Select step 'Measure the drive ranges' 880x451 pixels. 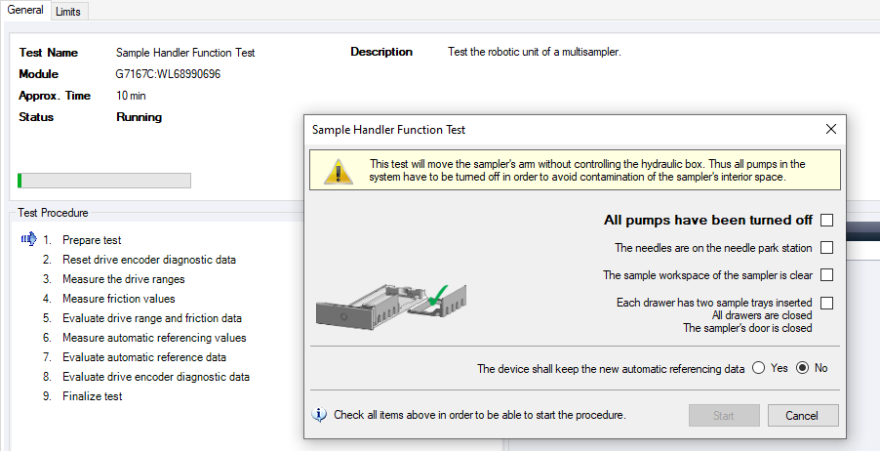pos(123,279)
